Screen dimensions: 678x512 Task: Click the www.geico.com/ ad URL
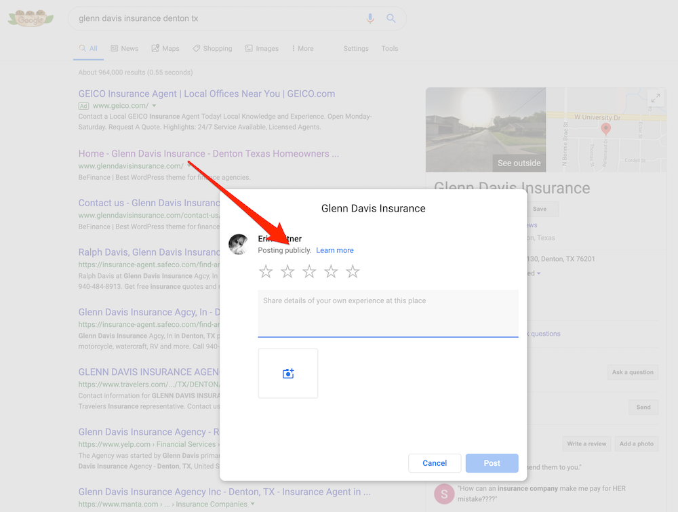click(121, 106)
